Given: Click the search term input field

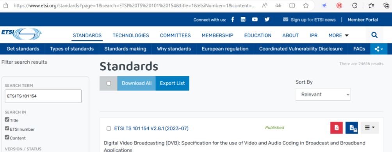Looking at the screenshot, I should 43,96.
